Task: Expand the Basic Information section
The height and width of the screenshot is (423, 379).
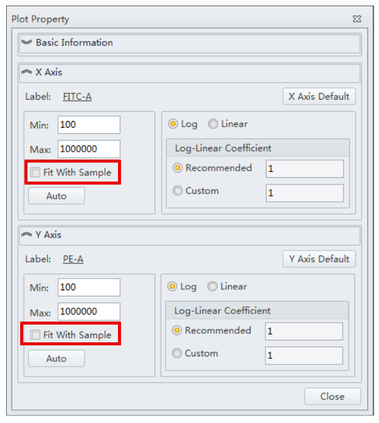Action: tap(26, 43)
